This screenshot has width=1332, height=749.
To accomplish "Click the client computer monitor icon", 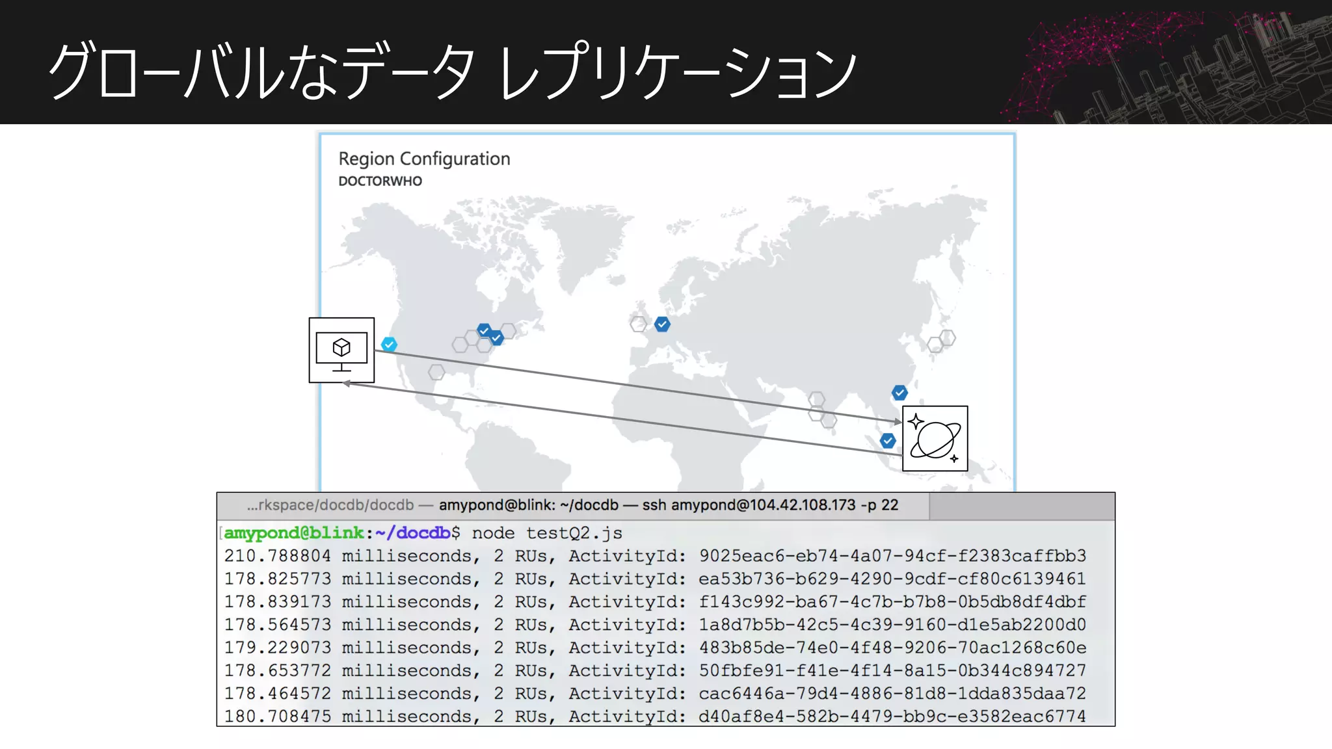I will (341, 350).
